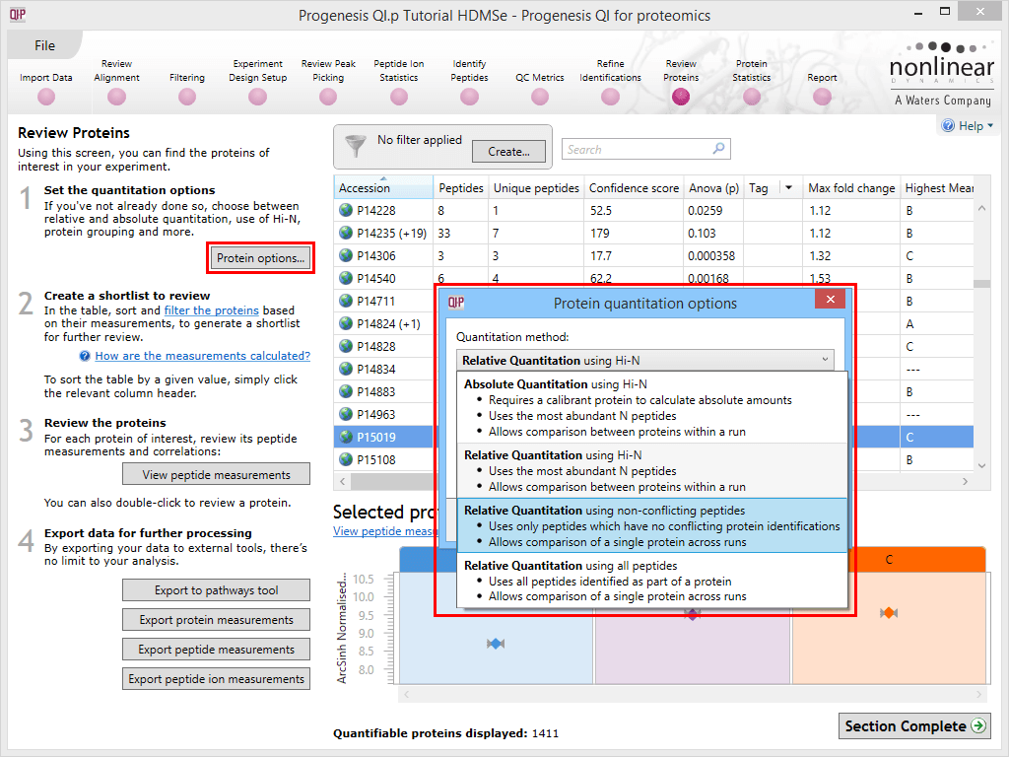1009x757 pixels.
Task: Sort table by Peptides column header
Action: pyautogui.click(x=461, y=188)
